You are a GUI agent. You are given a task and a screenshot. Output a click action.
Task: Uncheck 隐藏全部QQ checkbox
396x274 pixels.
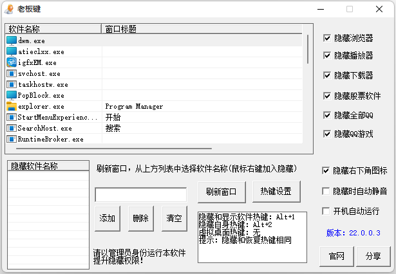pos(327,115)
